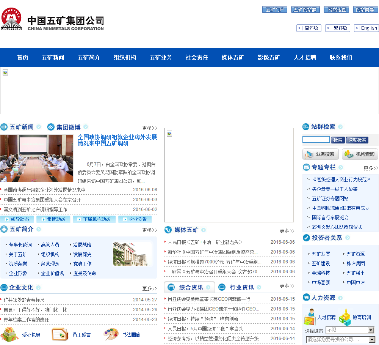The image size is (379, 345).
Task: Click the icon beside 专题专栏 heading
Action: 306,167
